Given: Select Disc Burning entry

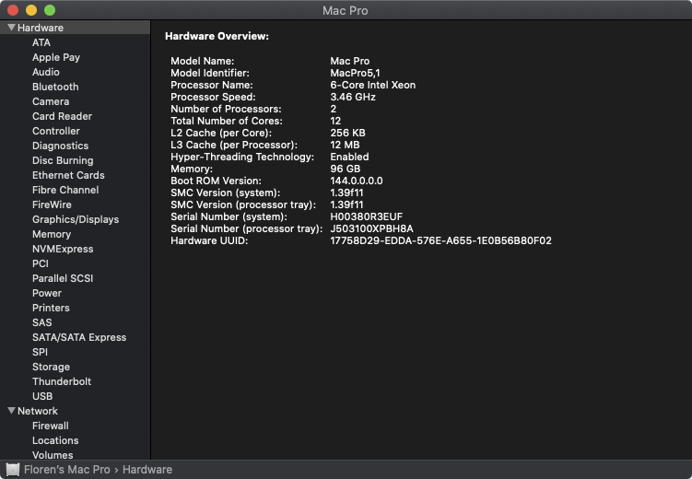Looking at the screenshot, I should tap(63, 160).
